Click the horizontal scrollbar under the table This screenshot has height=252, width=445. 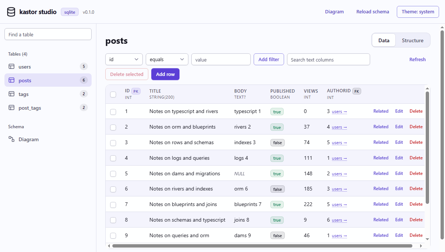click(x=262, y=246)
